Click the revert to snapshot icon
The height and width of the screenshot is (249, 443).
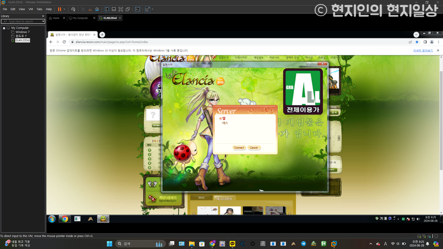pos(90,9)
